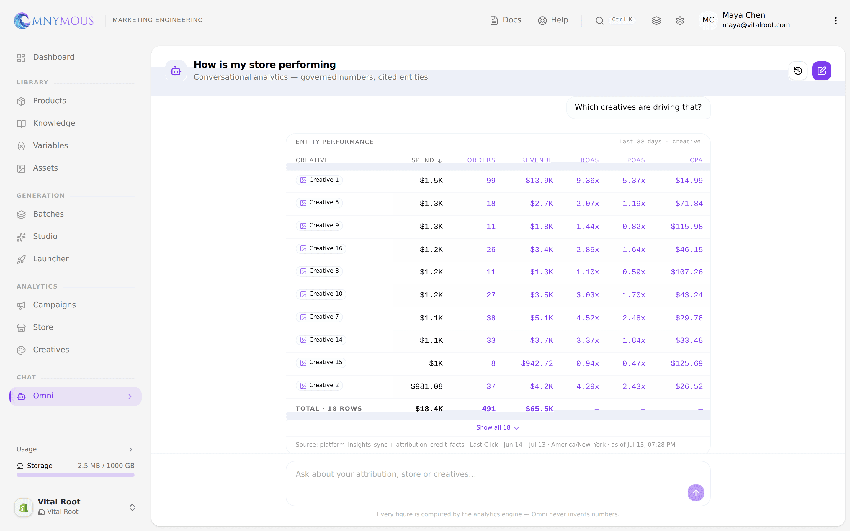The height and width of the screenshot is (531, 850).
Task: Click total revenue $65.5K
Action: point(539,409)
